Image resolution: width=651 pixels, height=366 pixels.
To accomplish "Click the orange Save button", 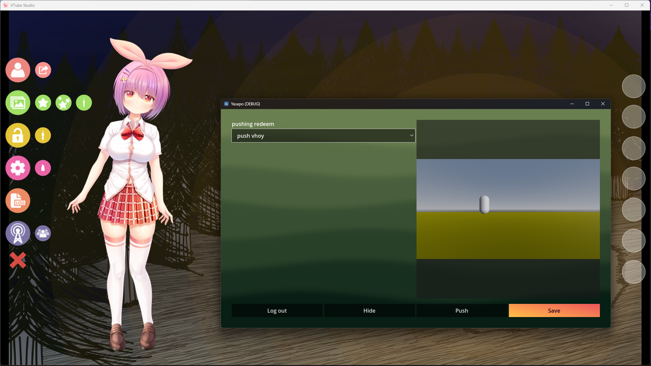I will 554,311.
